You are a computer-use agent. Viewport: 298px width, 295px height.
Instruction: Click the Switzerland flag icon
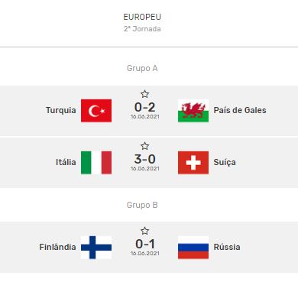pyautogui.click(x=193, y=163)
